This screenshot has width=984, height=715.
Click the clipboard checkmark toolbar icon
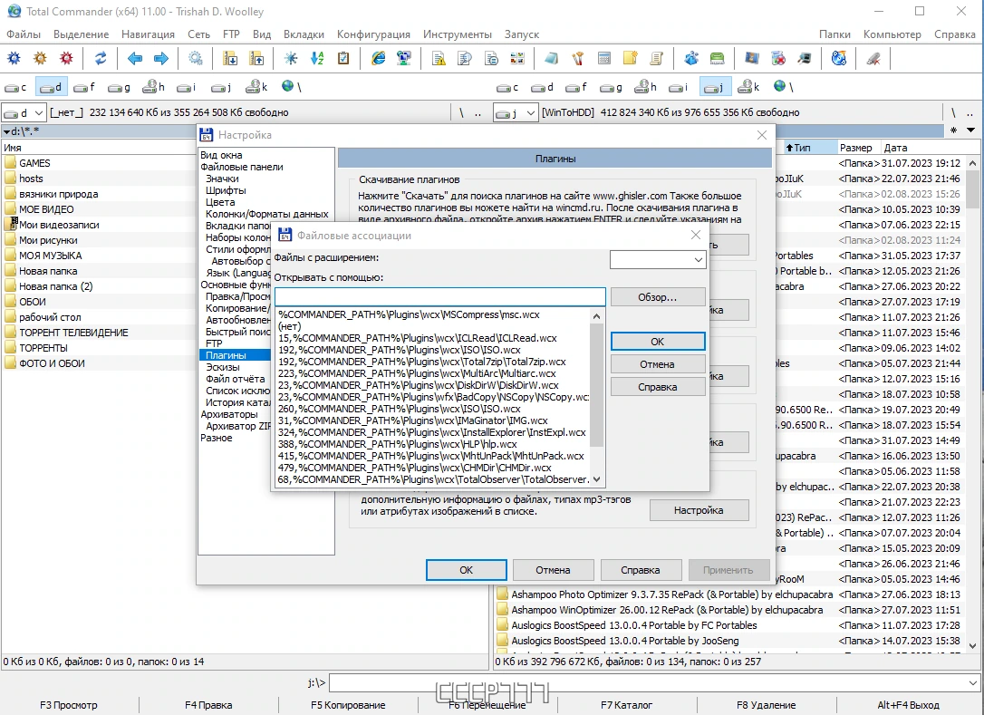[343, 58]
